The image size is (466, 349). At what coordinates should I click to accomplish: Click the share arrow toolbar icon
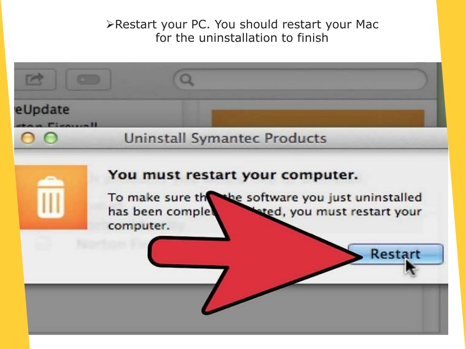[x=35, y=79]
